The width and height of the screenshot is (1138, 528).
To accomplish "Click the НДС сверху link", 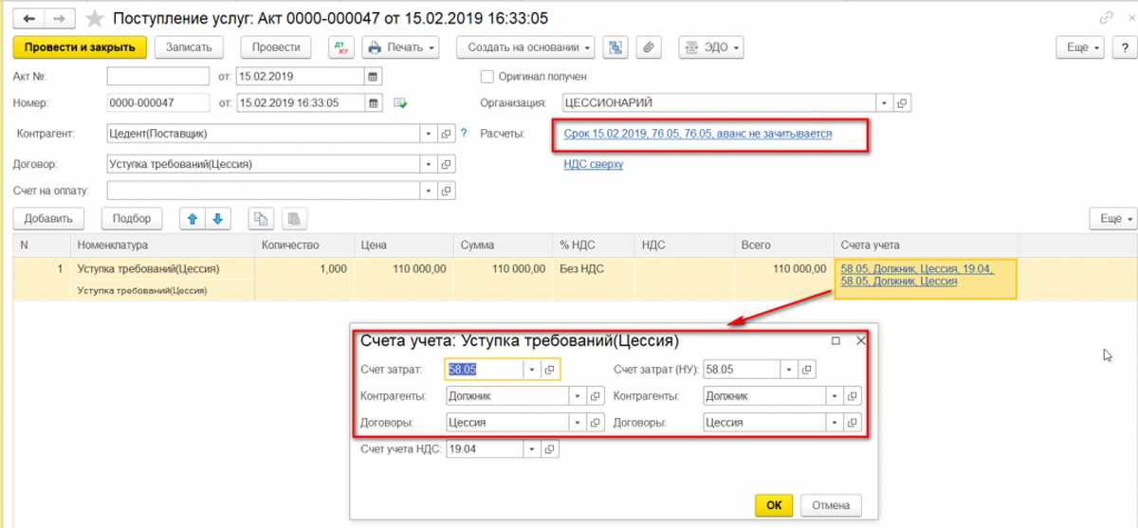I will click(594, 164).
